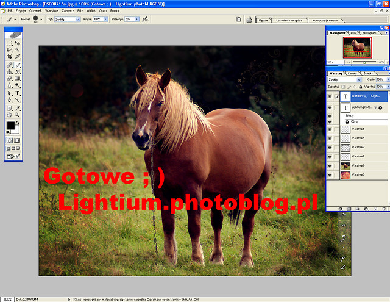Screen dimensions: 390x302
Task: Hide layer Warstwa 2
Action: click(330, 148)
